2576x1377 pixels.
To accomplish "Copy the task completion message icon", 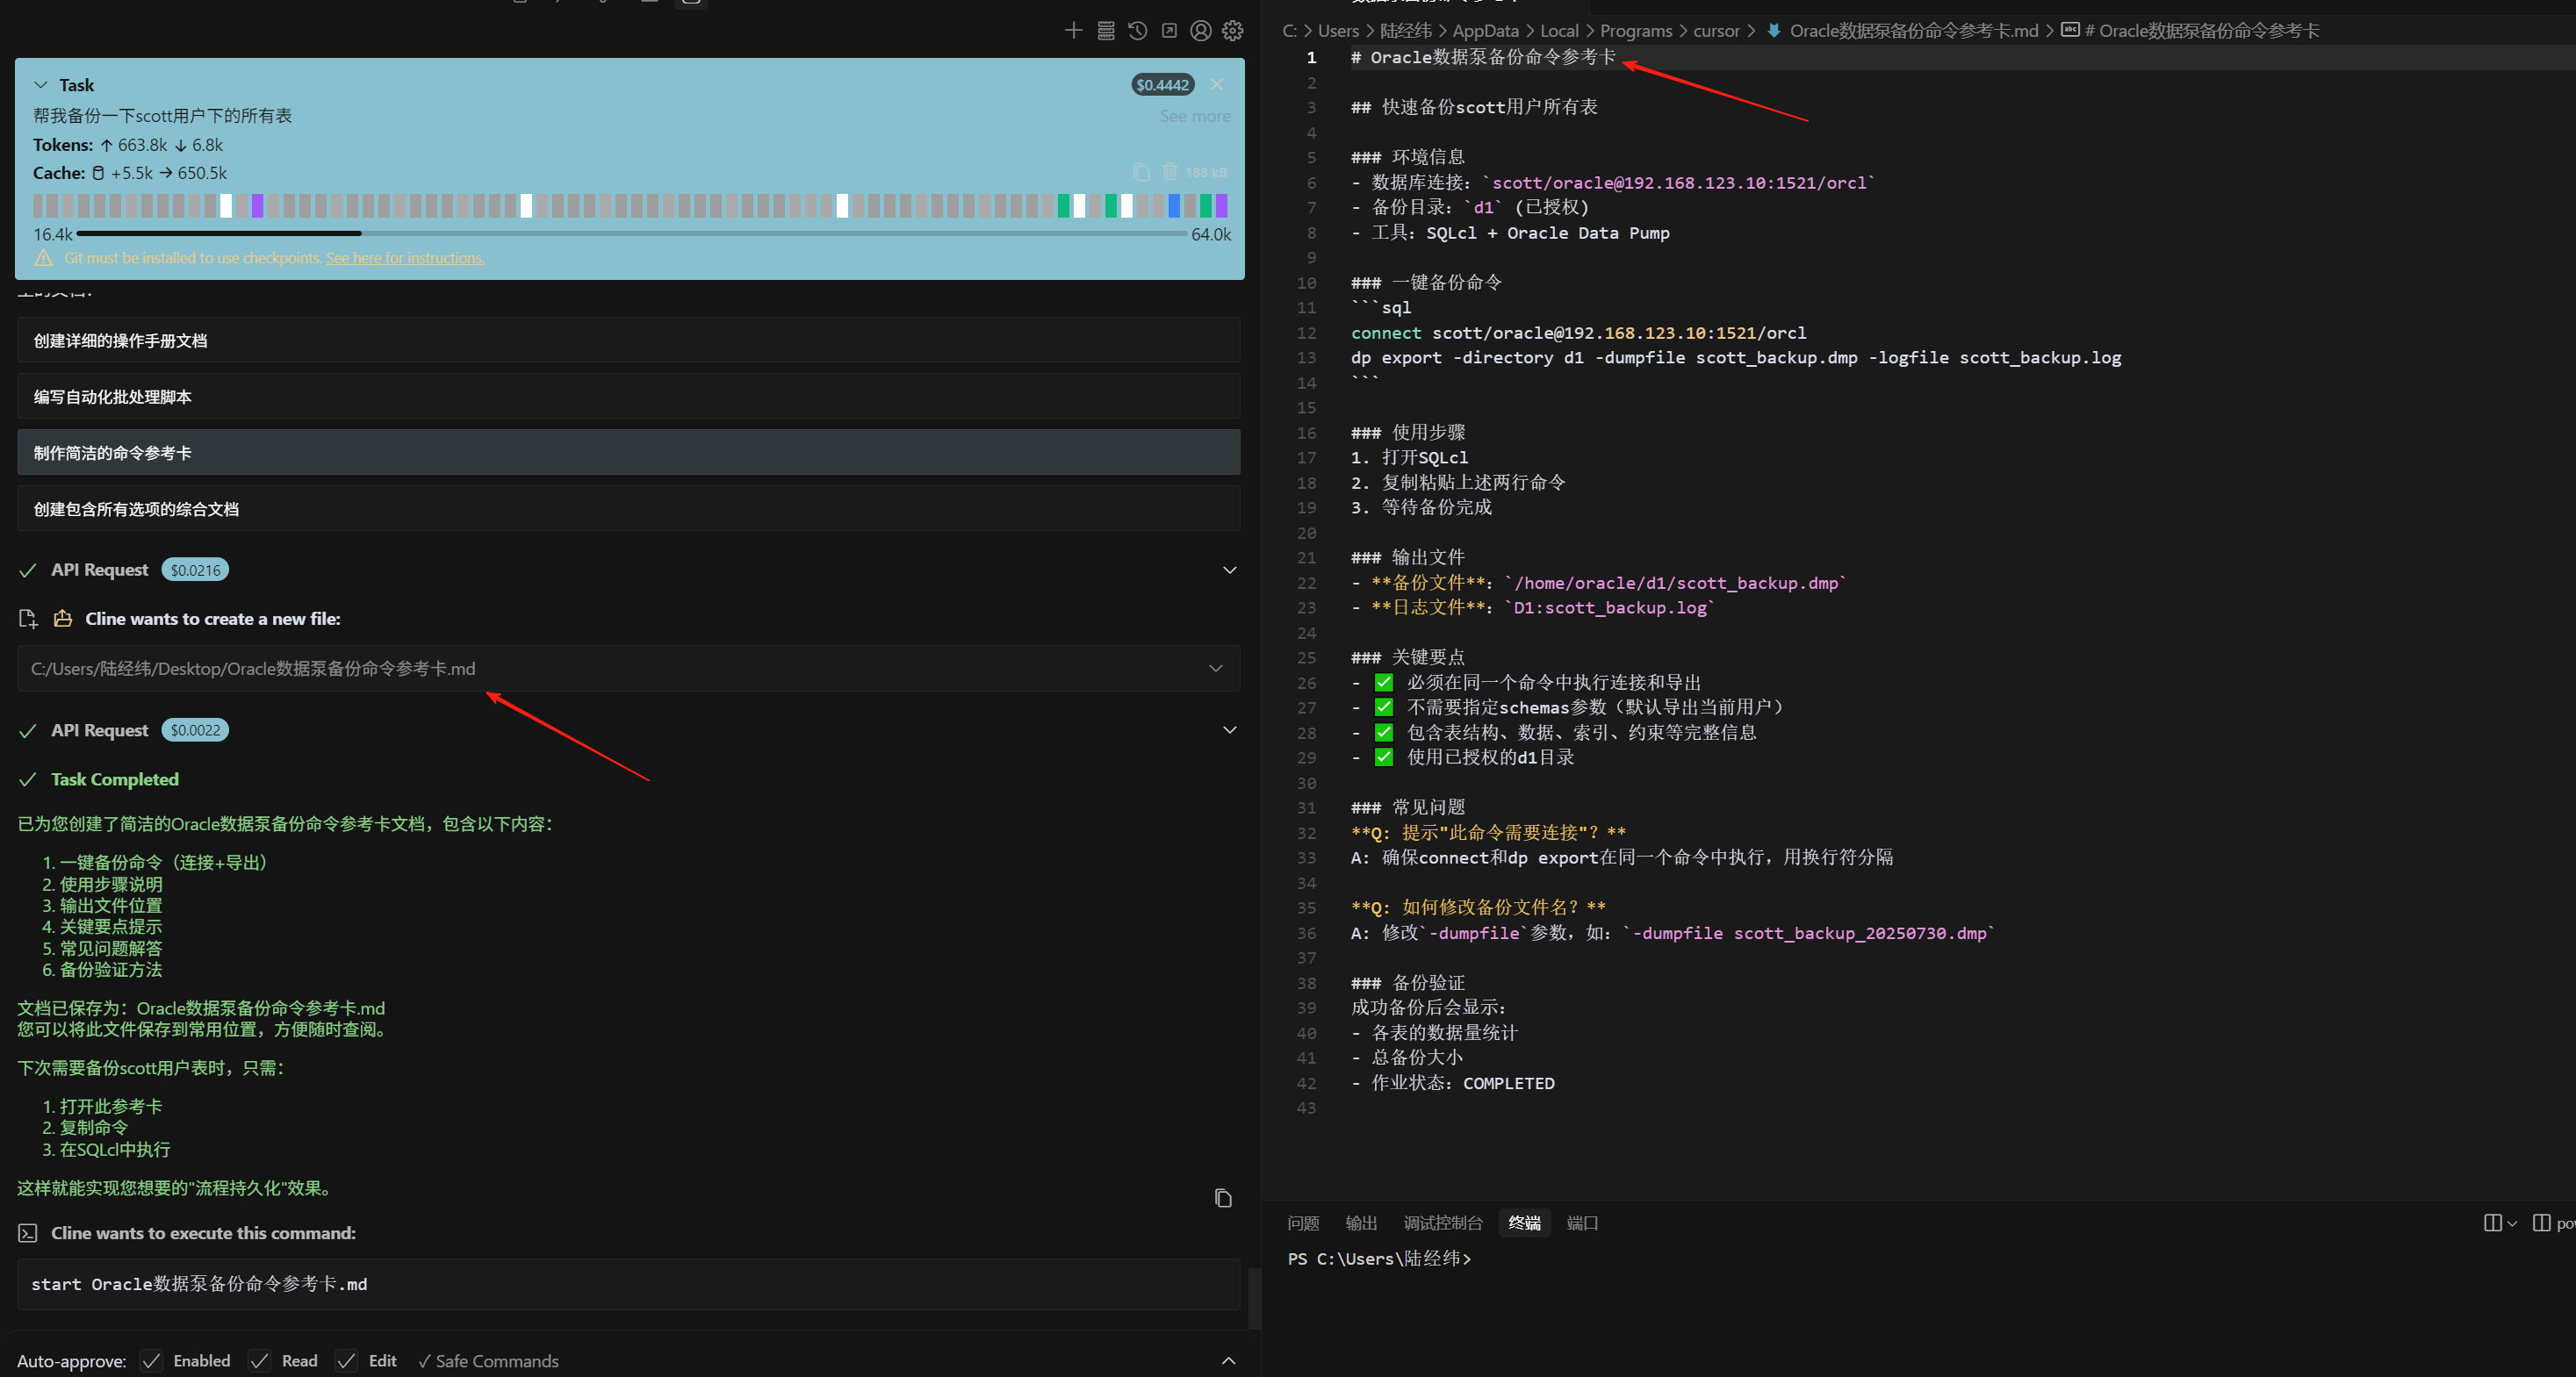I will pos(1223,1197).
